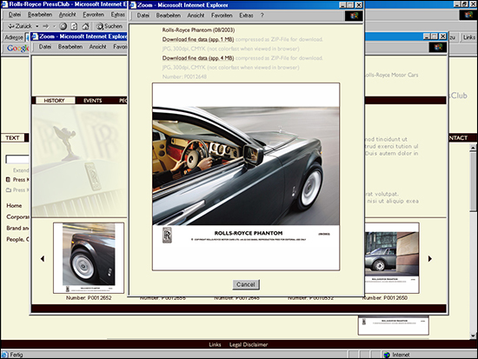Click the Corporate sidebar link
Image resolution: width=478 pixels, height=359 pixels.
coord(17,216)
